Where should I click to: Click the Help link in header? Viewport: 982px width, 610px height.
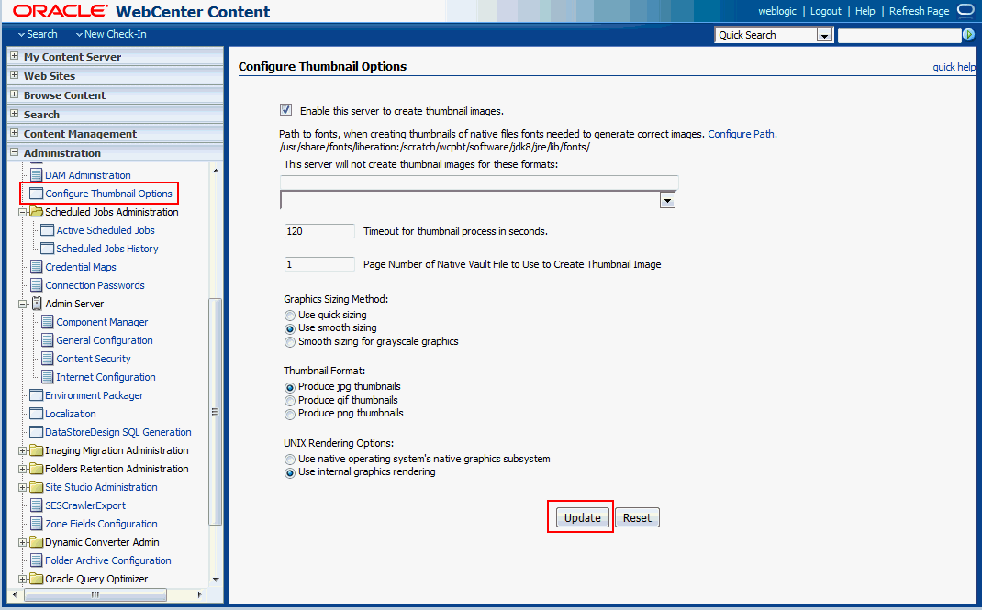pyautogui.click(x=865, y=11)
